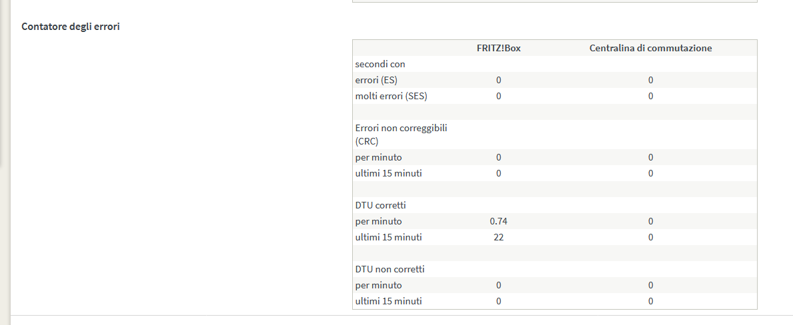This screenshot has width=793, height=325.
Task: Click "per minuto" under DTU corretti
Action: 378,221
